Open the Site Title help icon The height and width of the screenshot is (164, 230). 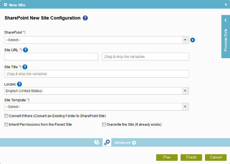tap(25, 67)
